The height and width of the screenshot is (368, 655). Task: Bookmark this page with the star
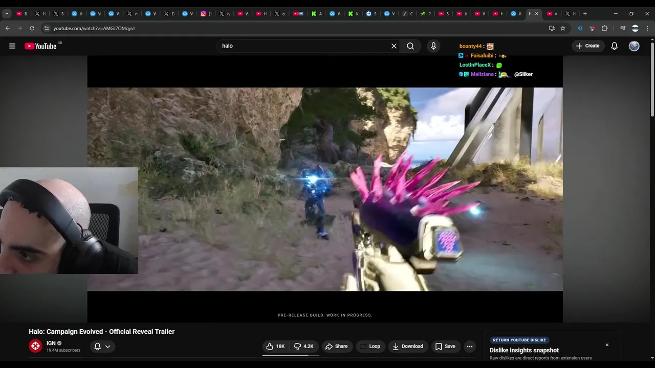click(563, 28)
